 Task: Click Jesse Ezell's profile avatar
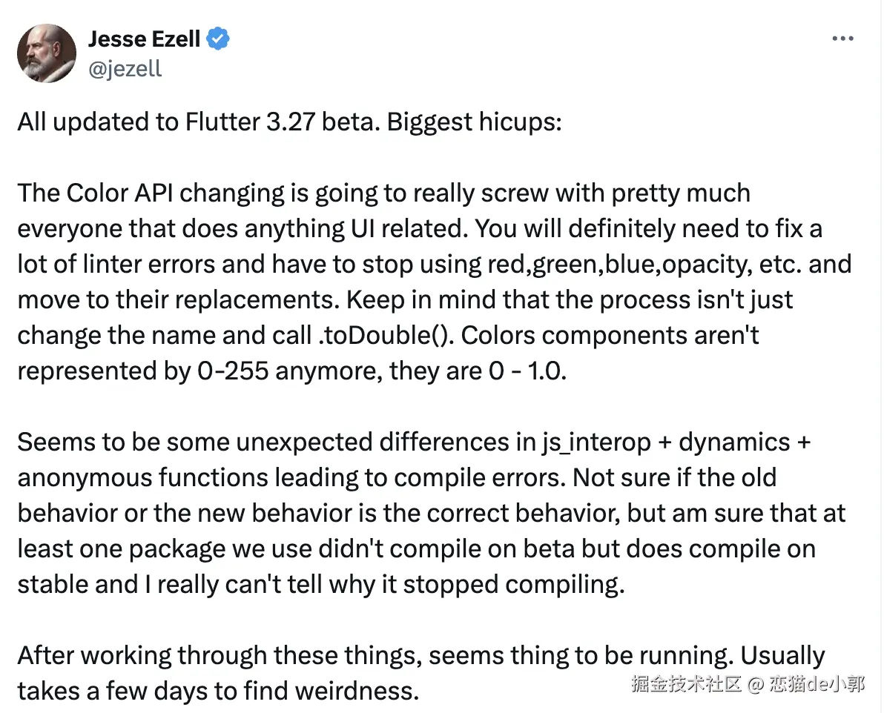click(46, 53)
